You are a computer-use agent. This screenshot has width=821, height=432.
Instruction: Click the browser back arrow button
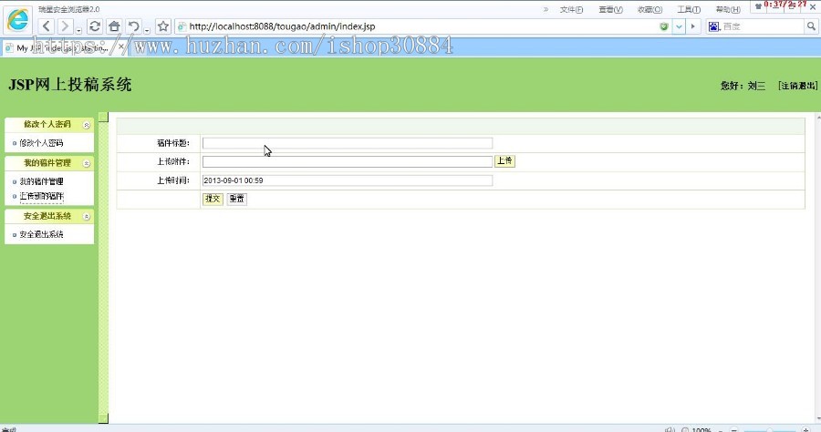tap(47, 26)
